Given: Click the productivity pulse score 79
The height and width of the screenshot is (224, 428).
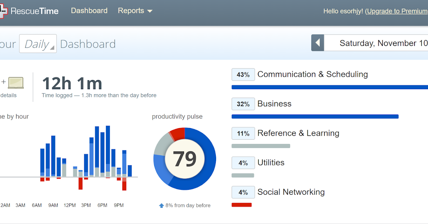Looking at the screenshot, I should point(185,159).
